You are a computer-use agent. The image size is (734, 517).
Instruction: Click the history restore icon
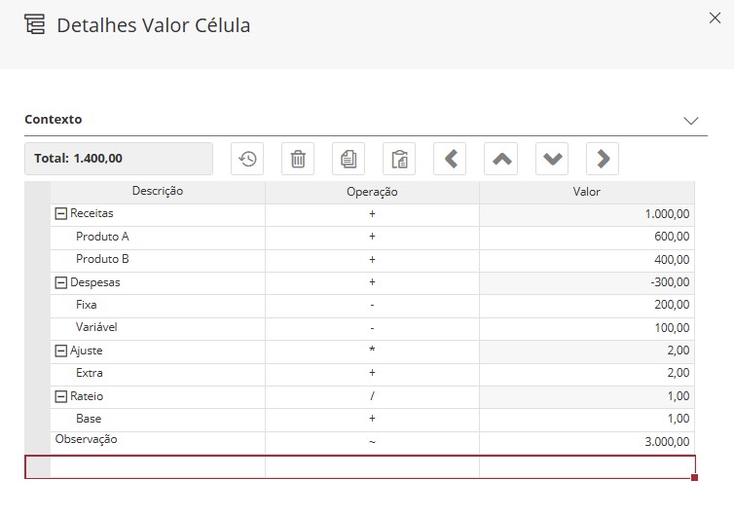coord(247,159)
